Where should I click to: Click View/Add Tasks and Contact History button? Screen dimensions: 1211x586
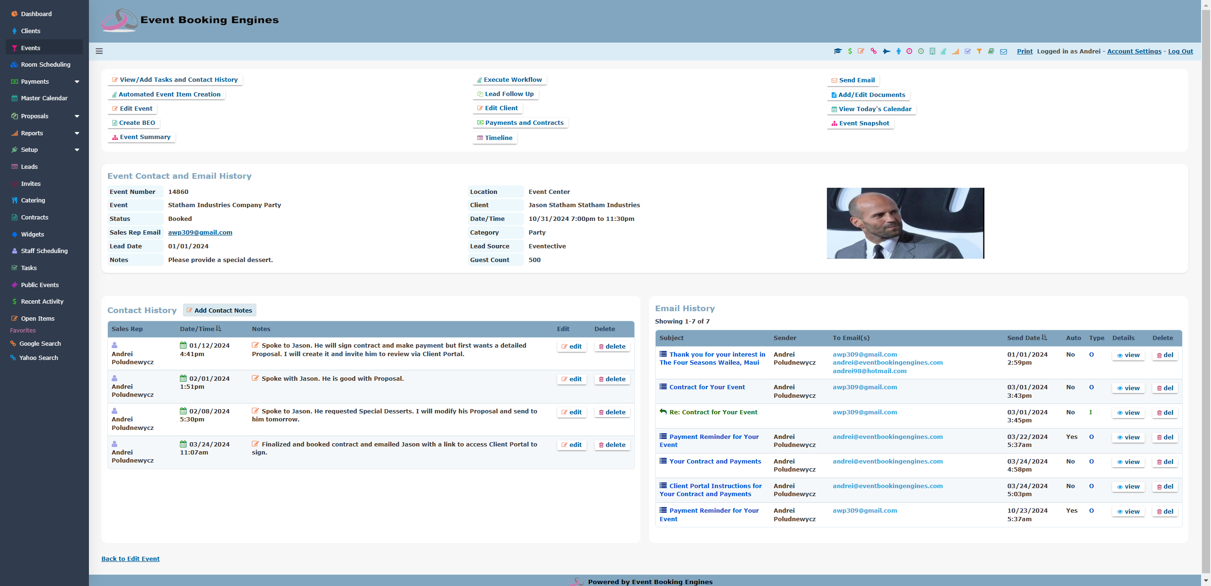pos(175,79)
